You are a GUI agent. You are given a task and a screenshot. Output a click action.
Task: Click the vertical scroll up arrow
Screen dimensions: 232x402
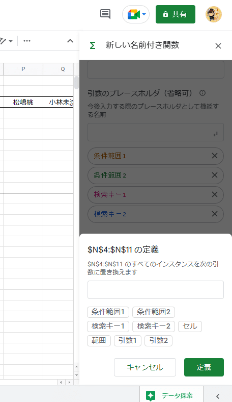pos(76,367)
